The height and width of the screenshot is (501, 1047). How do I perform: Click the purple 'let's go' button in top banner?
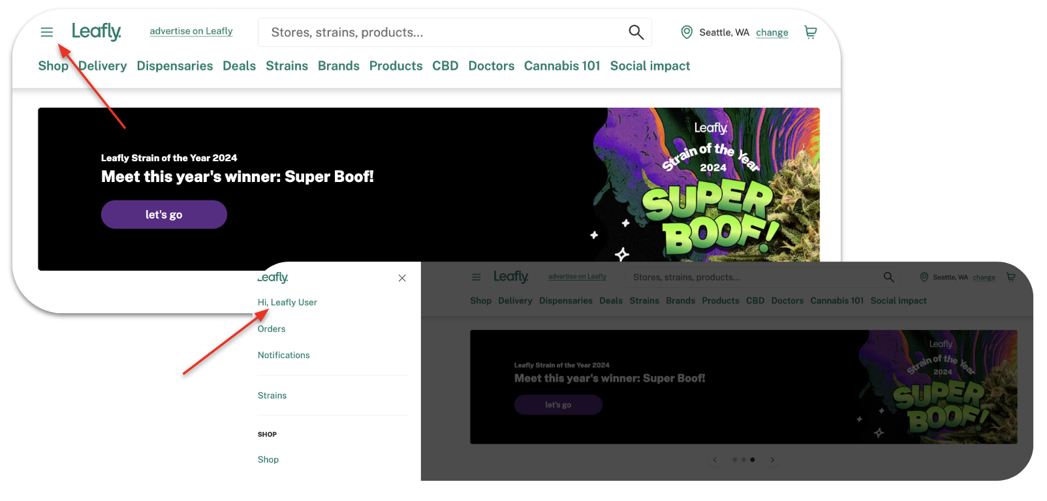pos(164,215)
